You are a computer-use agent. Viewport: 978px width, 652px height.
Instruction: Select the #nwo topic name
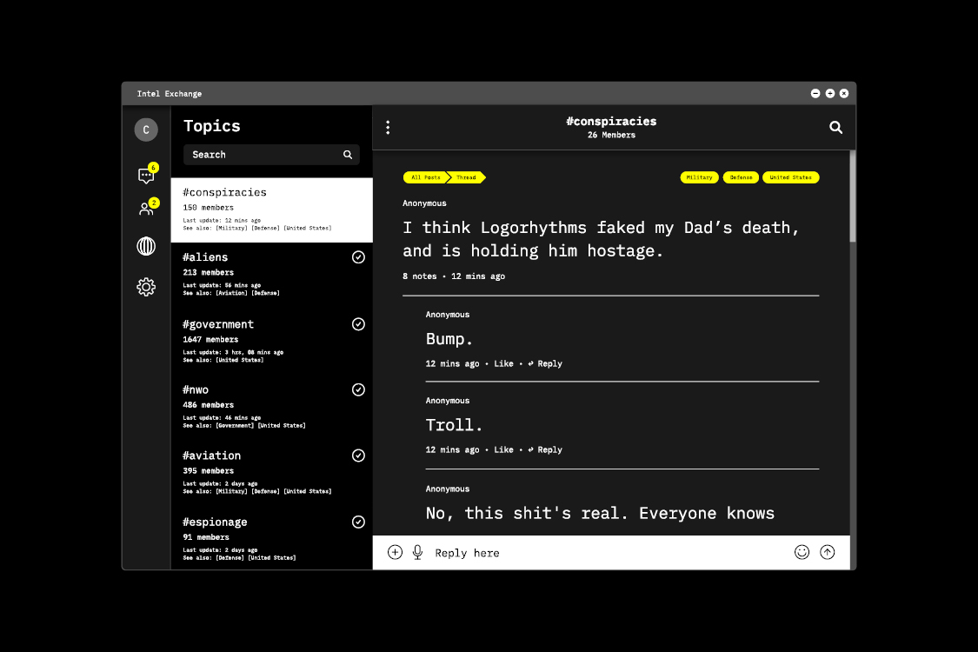tap(196, 390)
